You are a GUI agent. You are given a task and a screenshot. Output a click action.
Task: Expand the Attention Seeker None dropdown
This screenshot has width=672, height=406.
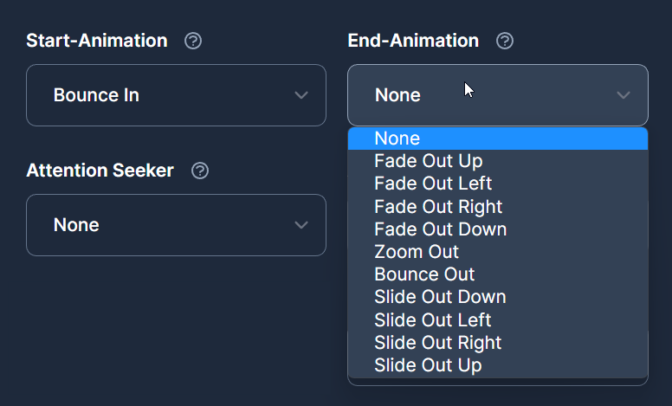tap(176, 225)
